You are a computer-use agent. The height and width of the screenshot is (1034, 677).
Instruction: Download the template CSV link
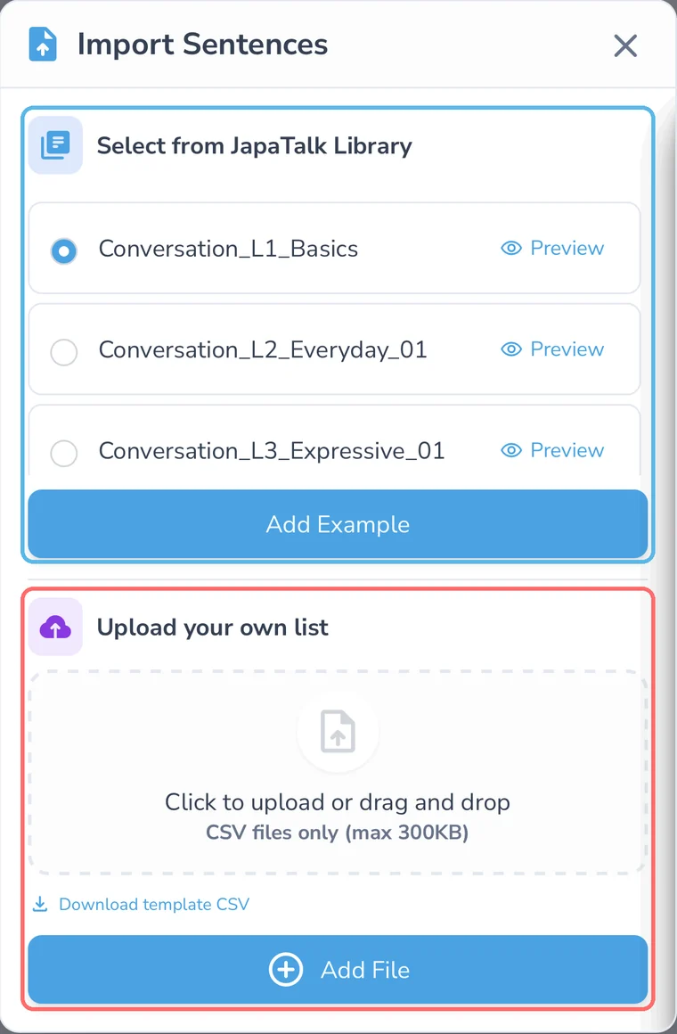154,904
